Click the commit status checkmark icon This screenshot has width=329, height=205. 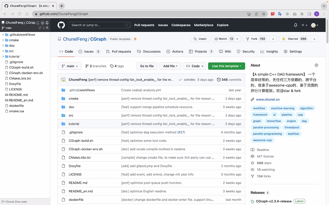coord(180,80)
